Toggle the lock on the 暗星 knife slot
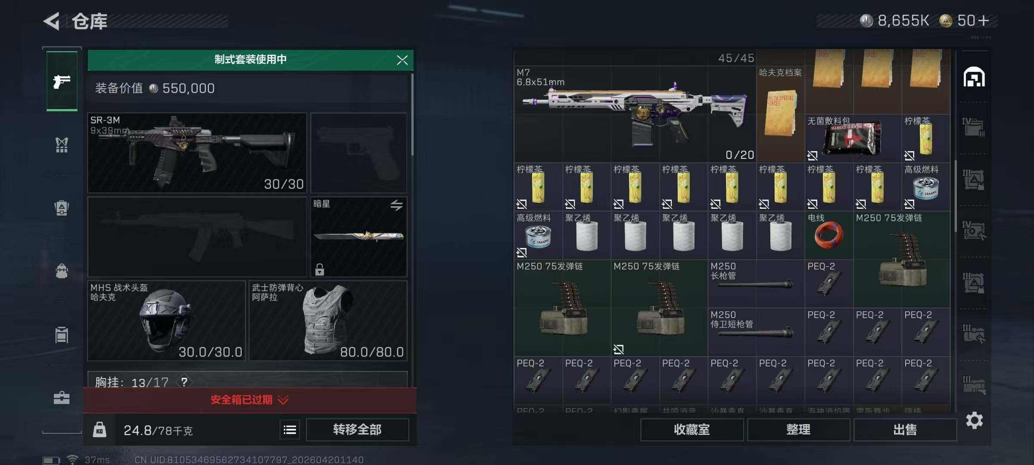This screenshot has width=1034, height=465. [319, 270]
